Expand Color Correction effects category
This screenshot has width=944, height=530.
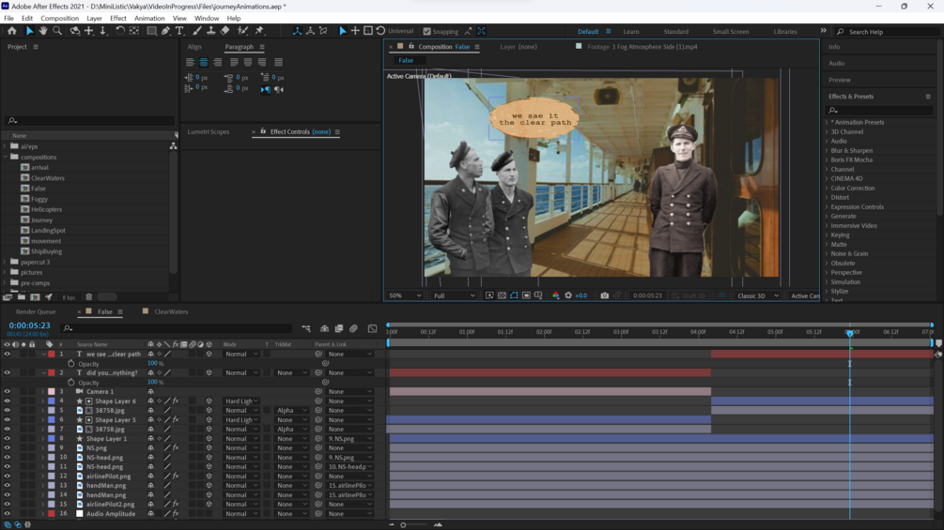point(827,189)
